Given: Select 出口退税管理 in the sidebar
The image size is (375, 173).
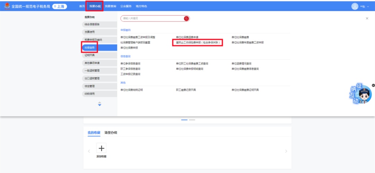Looking at the screenshot, I should point(99,78).
